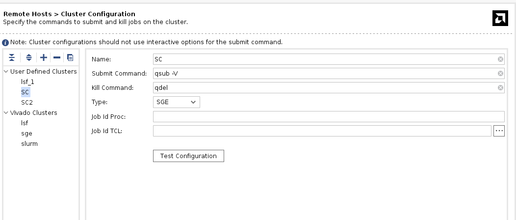Viewport: 516px width, 220px height.
Task: Click the copy cluster configuration icon
Action: 70,57
